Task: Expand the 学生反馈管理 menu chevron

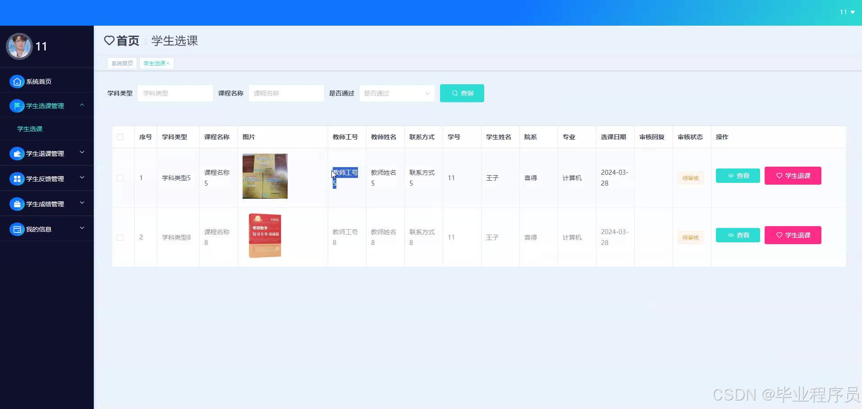Action: click(82, 178)
